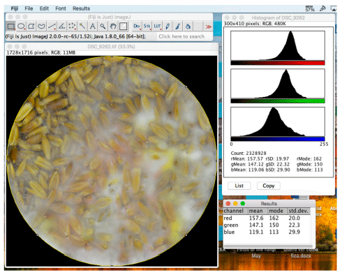Image resolution: width=342 pixels, height=275 pixels.
Task: Click the std.dev. column header in Results
Action: tap(299, 211)
